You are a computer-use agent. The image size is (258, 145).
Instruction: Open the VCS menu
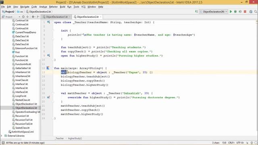click(83, 7)
